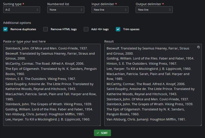The image size is (205, 138).
Task: Click the Numbered list label
Action: (58, 4)
